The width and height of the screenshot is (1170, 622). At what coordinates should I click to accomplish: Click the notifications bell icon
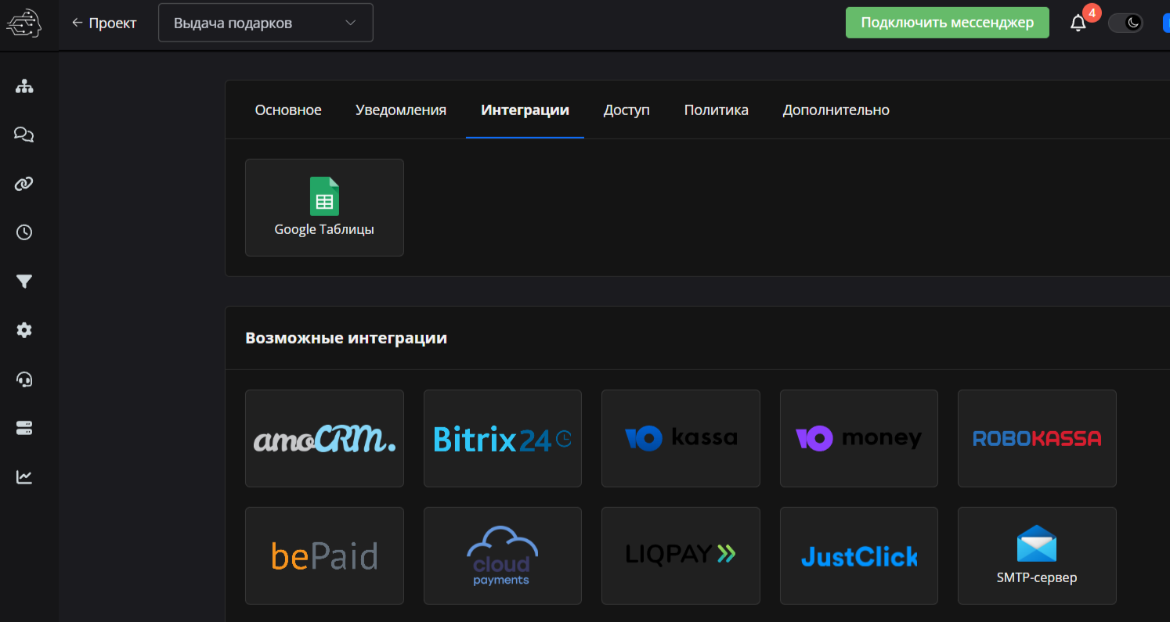[x=1078, y=23]
